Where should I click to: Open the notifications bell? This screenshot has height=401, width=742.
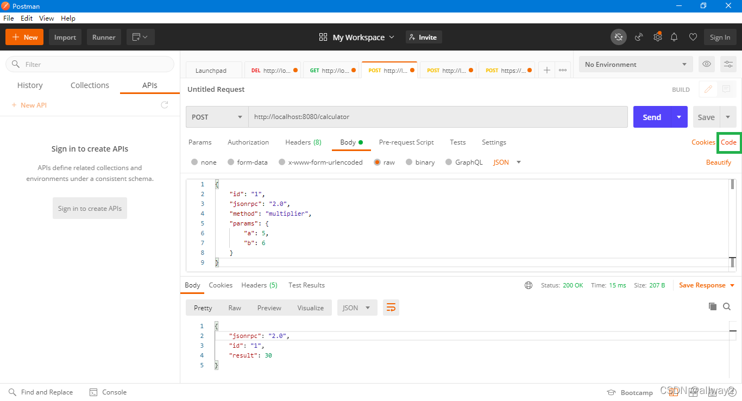674,37
